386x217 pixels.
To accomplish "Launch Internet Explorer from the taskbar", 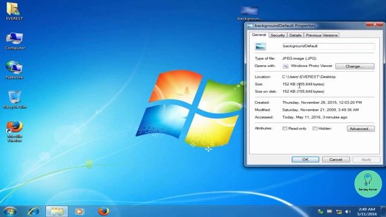I will 33,212.
